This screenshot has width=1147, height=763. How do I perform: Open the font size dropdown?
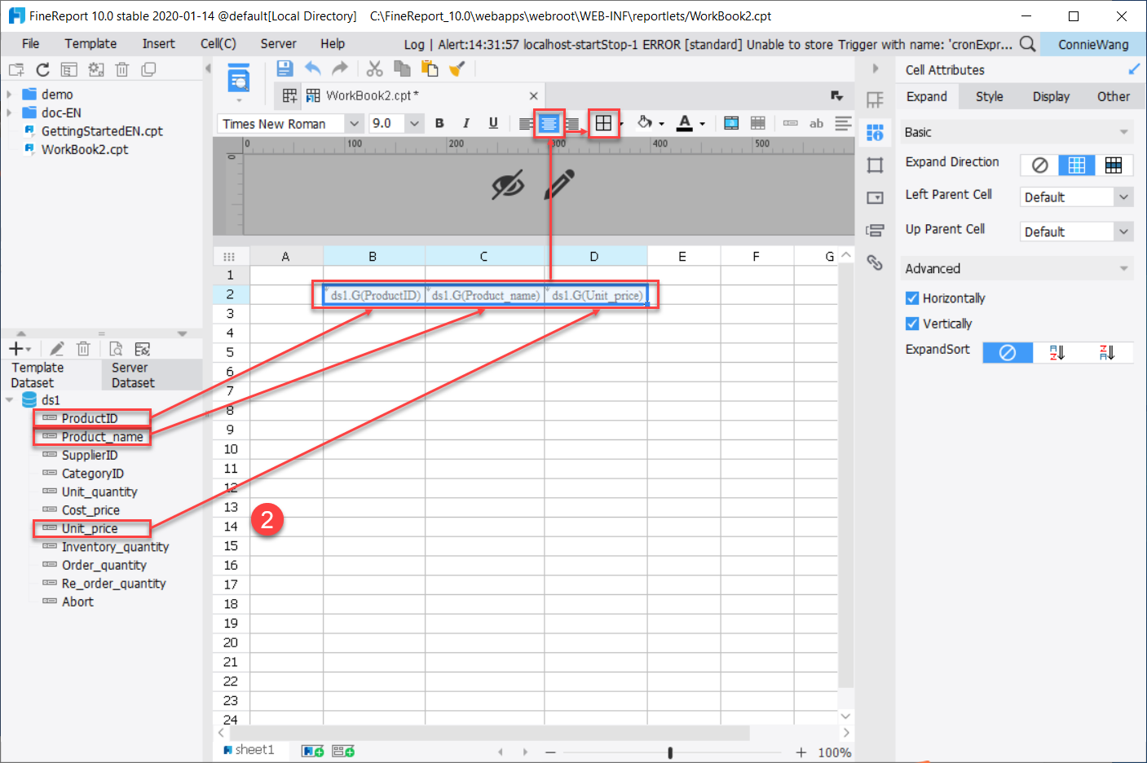[x=414, y=124]
